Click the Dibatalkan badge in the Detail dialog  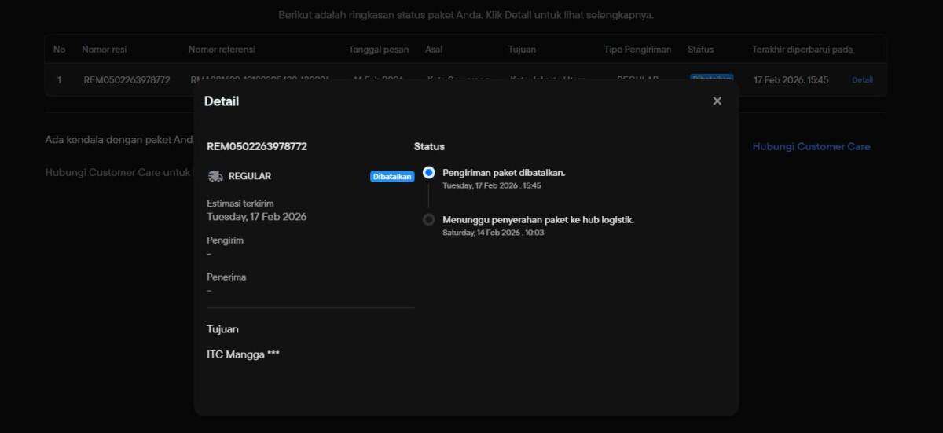(x=391, y=177)
